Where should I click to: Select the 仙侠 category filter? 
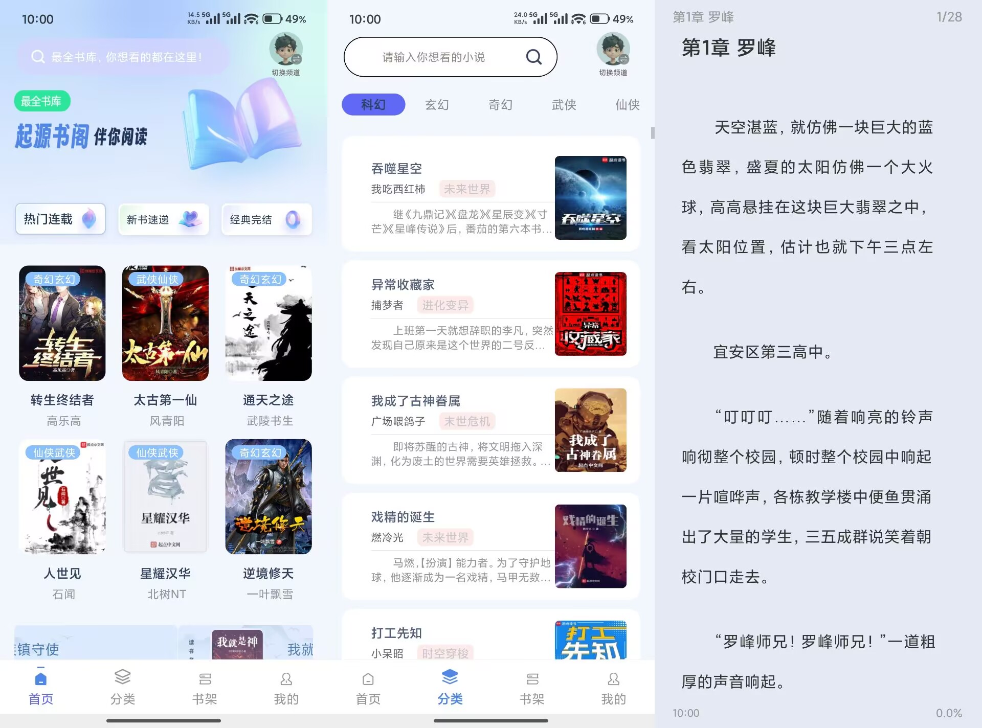[x=627, y=105]
